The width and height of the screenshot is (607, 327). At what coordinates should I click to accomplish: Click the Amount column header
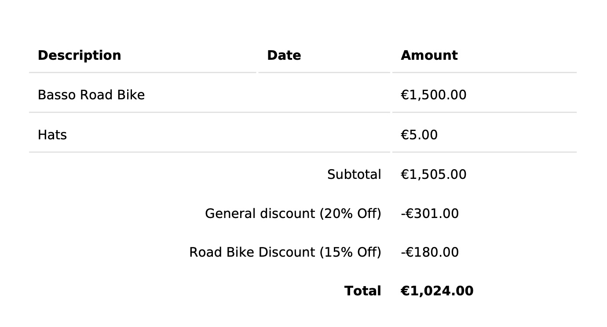429,56
